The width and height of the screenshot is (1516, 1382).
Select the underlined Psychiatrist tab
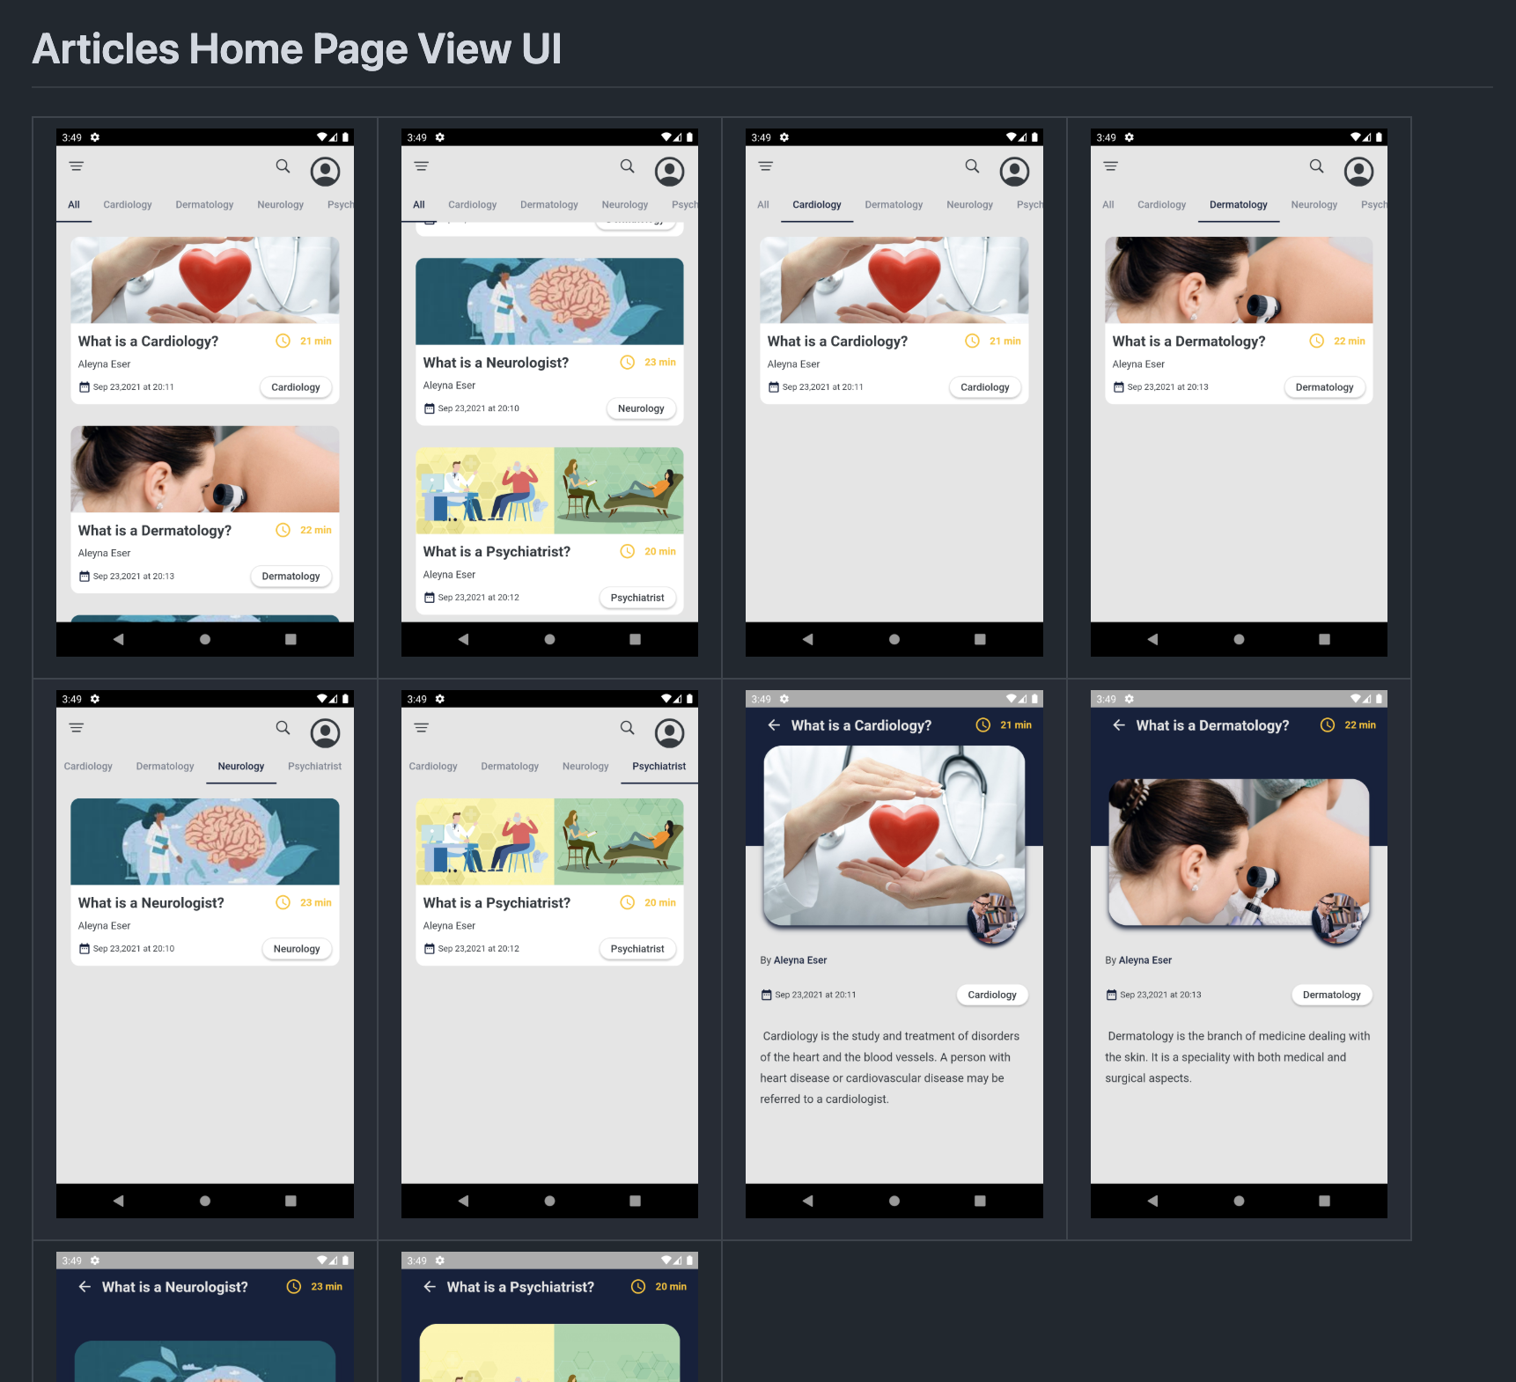point(659,767)
